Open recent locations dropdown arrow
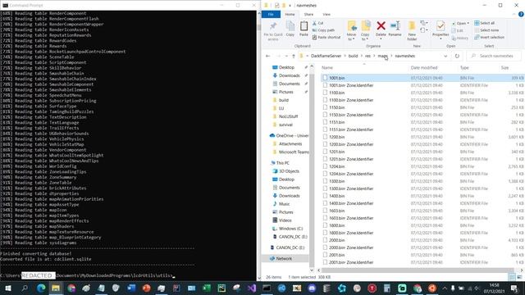The width and height of the screenshot is (525, 295). 286,56
